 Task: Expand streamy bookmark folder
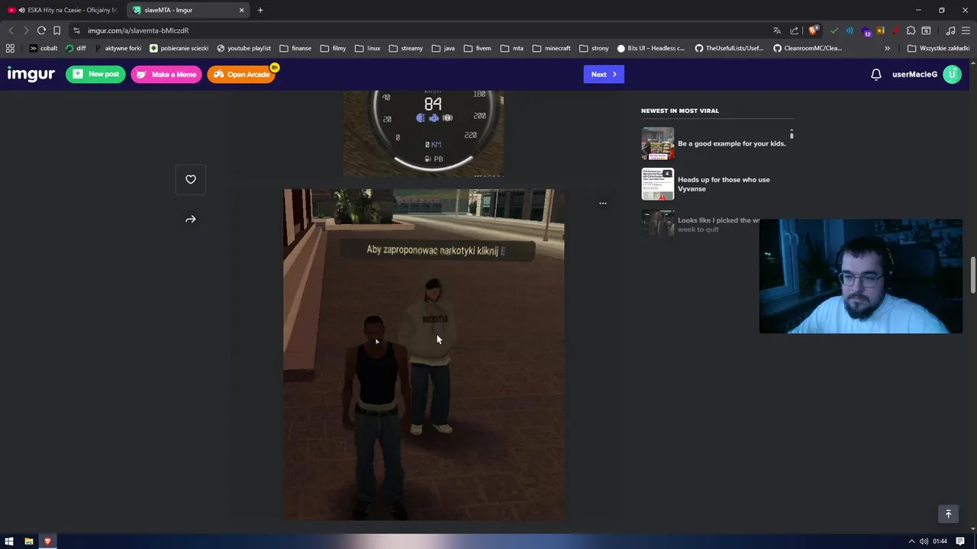pyautogui.click(x=405, y=48)
